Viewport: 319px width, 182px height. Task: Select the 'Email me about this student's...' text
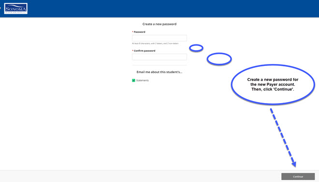click(x=159, y=72)
